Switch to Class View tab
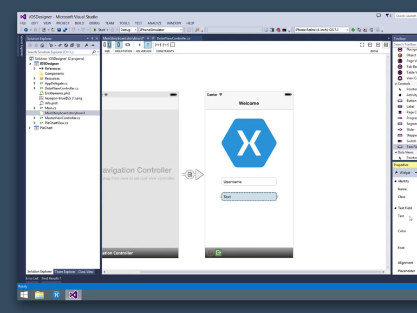 [x=86, y=272]
